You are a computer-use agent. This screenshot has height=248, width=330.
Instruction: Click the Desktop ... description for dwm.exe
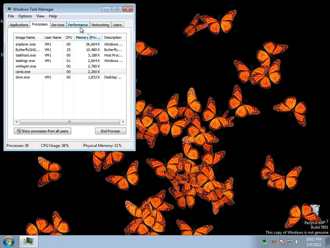tap(113, 77)
